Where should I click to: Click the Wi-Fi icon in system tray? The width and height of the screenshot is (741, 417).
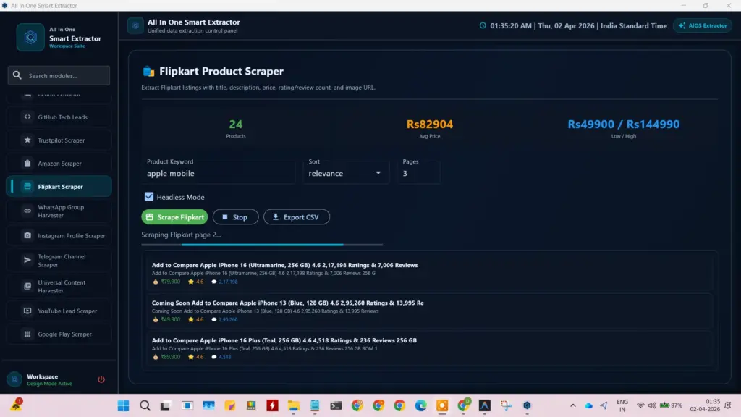(640, 405)
